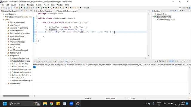Viewport: 191px width, 107px height.
Task: Collapse the stringInJava package node
Action: (6, 56)
